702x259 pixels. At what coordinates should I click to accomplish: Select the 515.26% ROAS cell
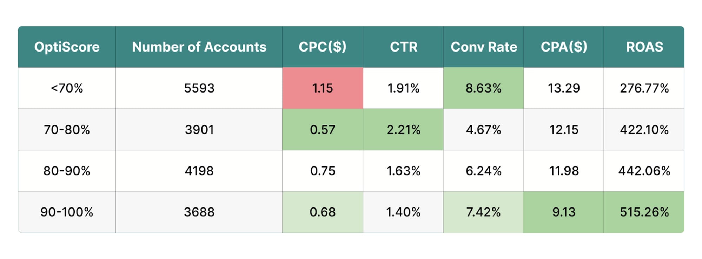click(x=644, y=212)
